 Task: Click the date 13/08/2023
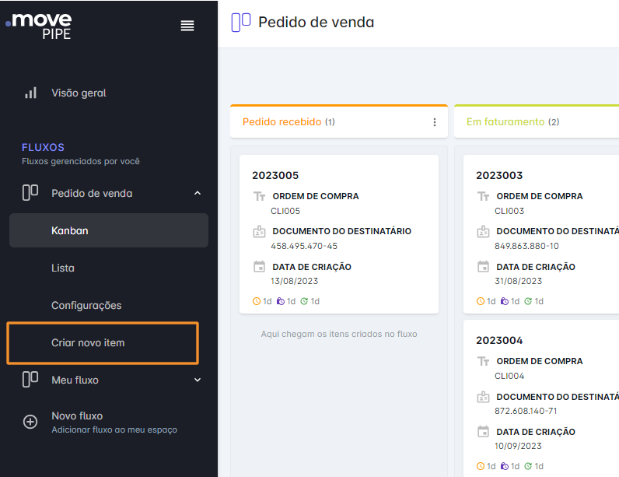coord(294,281)
